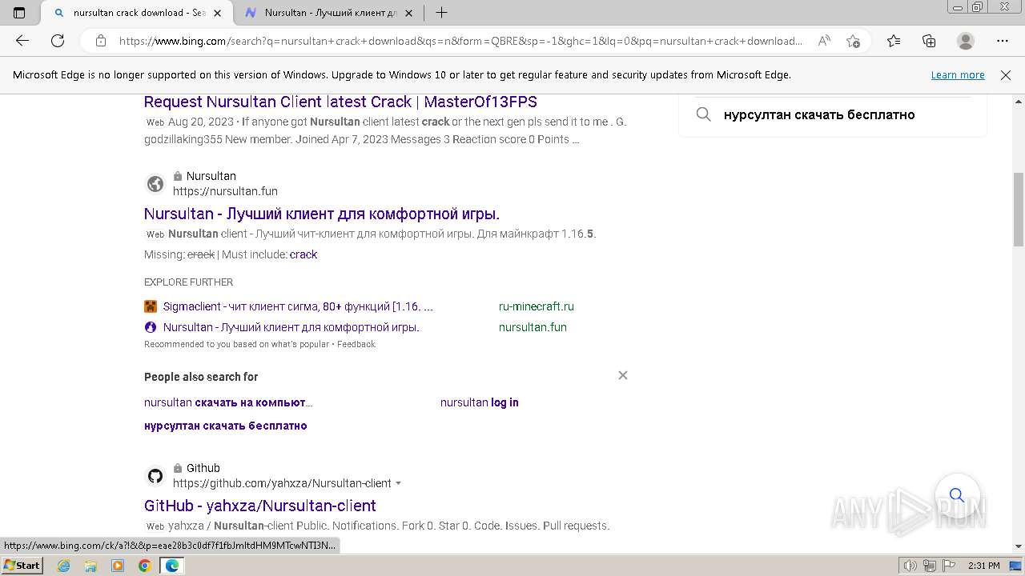Open the tab actions menu icon
Screen dimensions: 1025x576
click(x=19, y=13)
